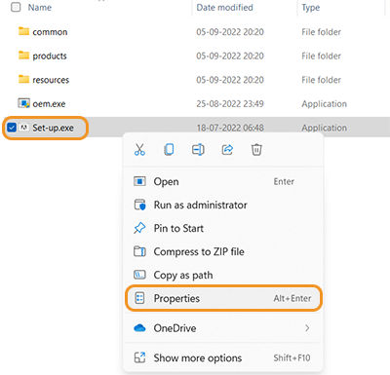Choose Copy as path

click(223, 275)
